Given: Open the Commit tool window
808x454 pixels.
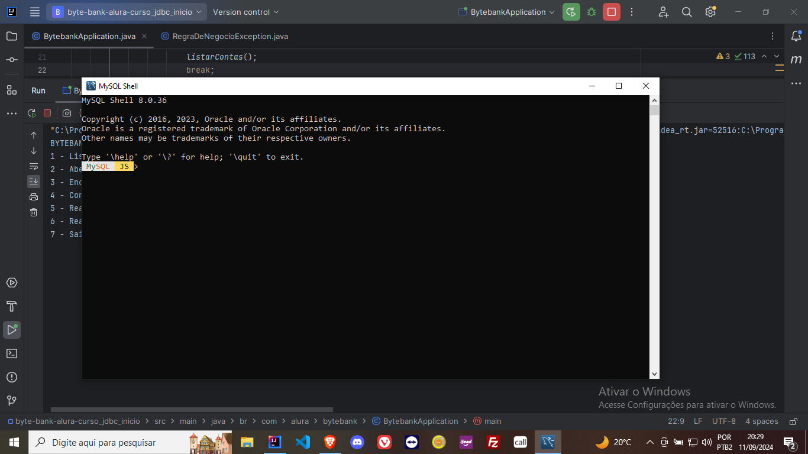Looking at the screenshot, I should click(x=12, y=60).
